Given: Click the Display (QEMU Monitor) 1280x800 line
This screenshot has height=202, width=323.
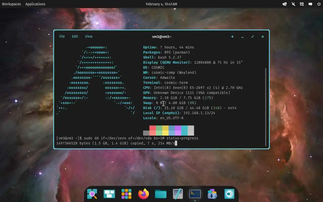Looking at the screenshot, I should tap(193, 62).
